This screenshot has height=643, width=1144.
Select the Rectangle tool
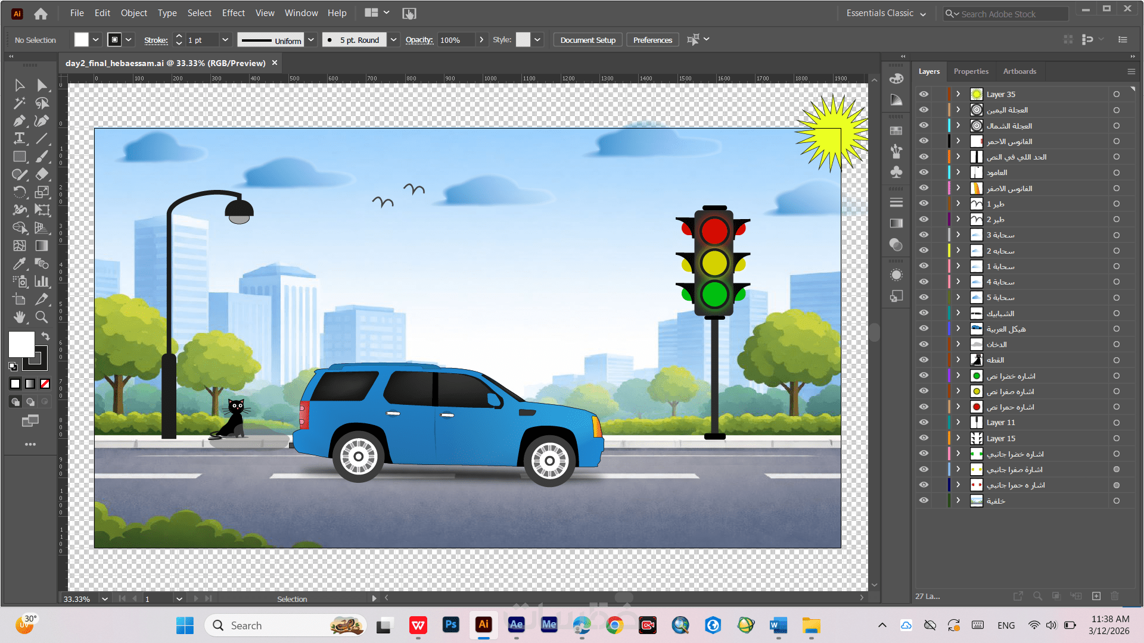19,157
